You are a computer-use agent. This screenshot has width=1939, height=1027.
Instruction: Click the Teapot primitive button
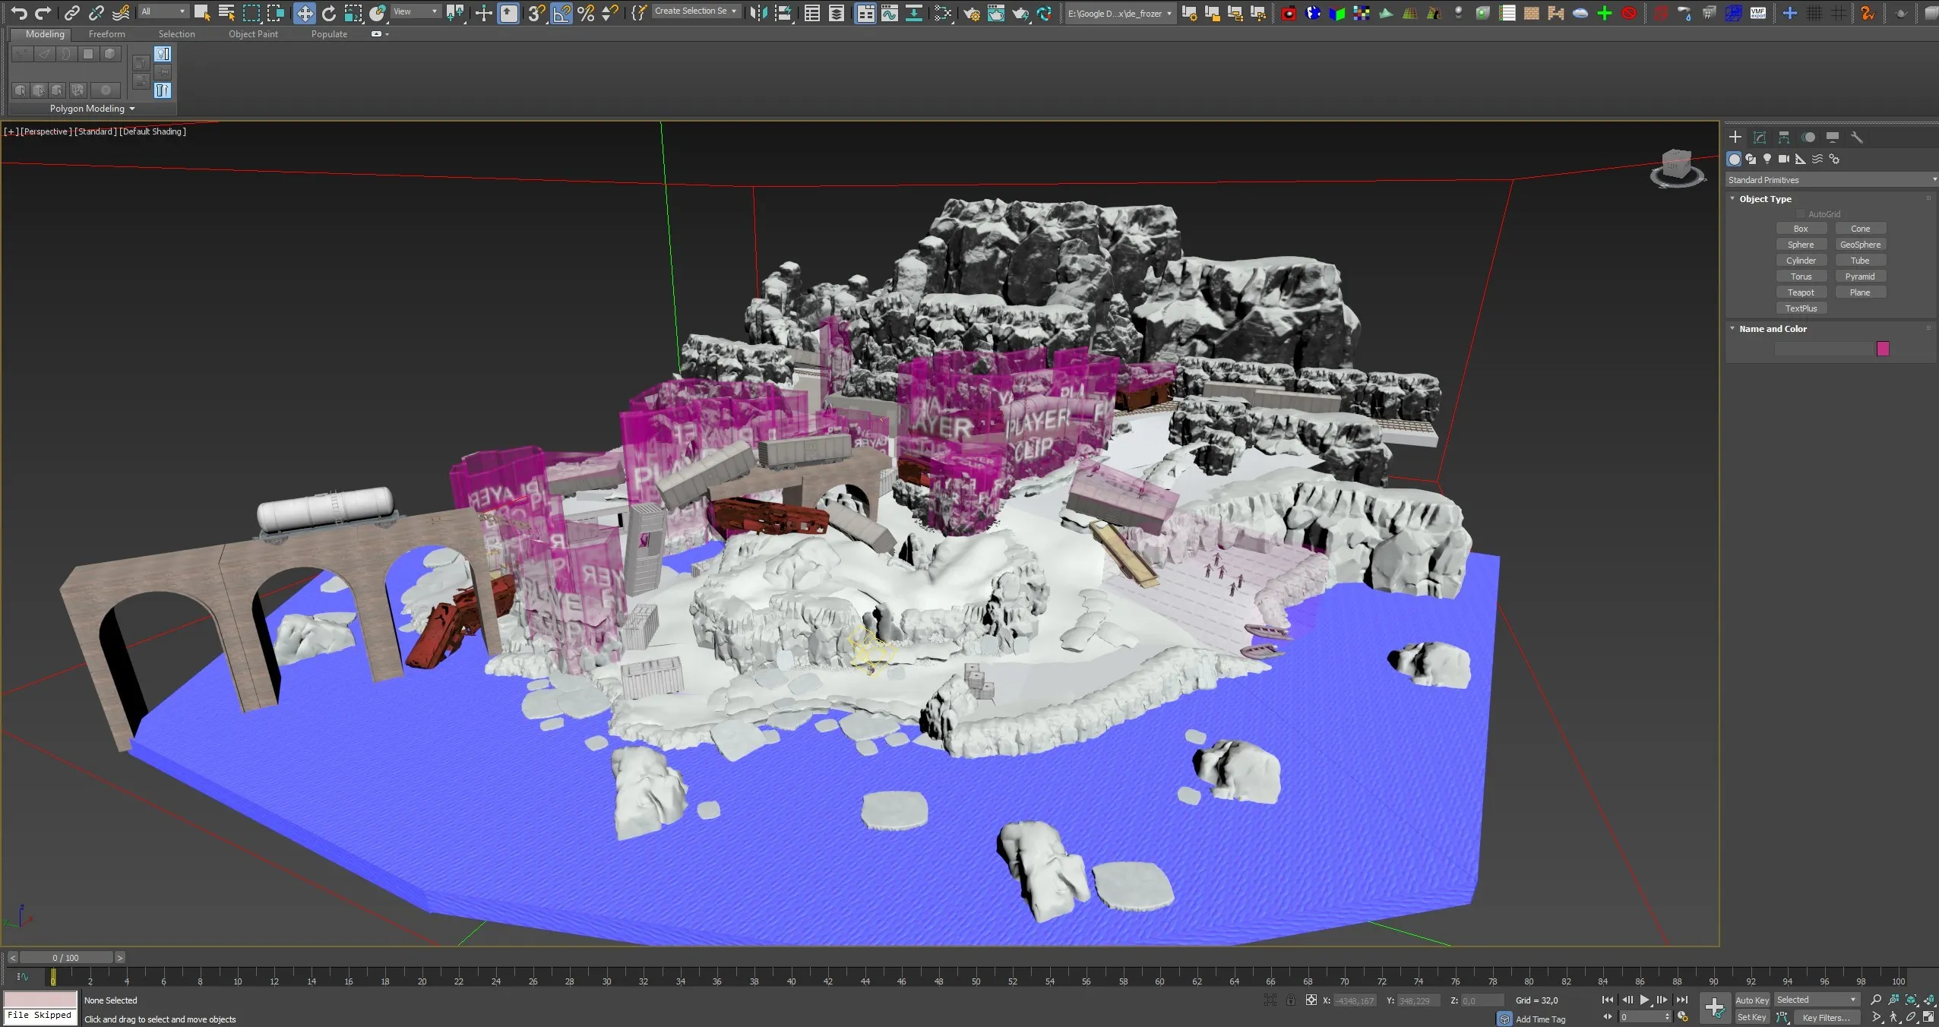[1801, 292]
